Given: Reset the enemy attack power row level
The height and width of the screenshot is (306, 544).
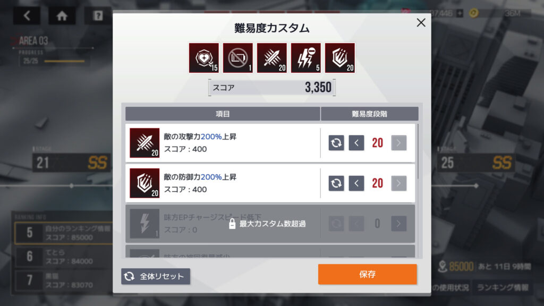Looking at the screenshot, I should pos(336,143).
